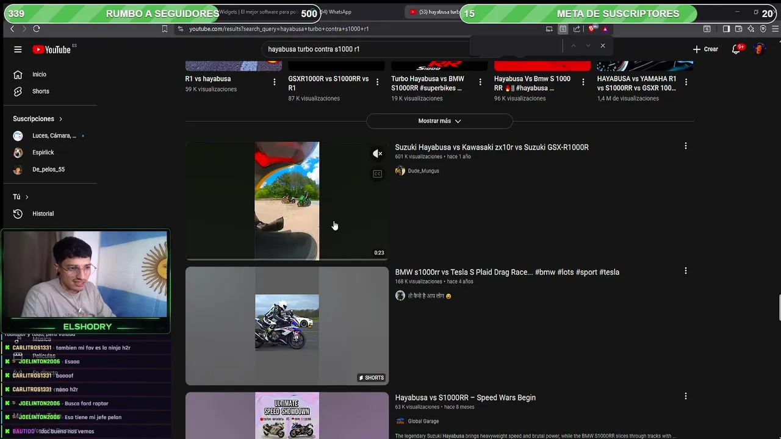This screenshot has width=781, height=439.
Task: Open the YouTube hamburger guide menu
Action: click(x=18, y=49)
